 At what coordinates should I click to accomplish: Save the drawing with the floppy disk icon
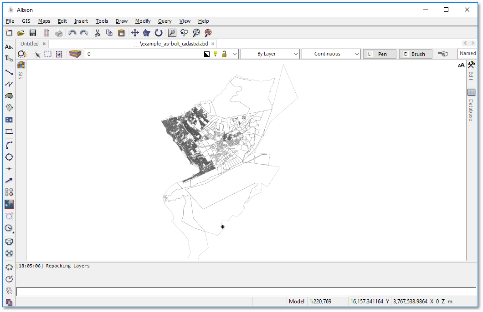pos(33,33)
